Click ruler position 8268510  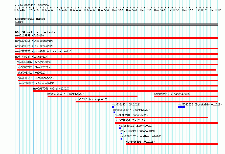(x=118, y=10)
